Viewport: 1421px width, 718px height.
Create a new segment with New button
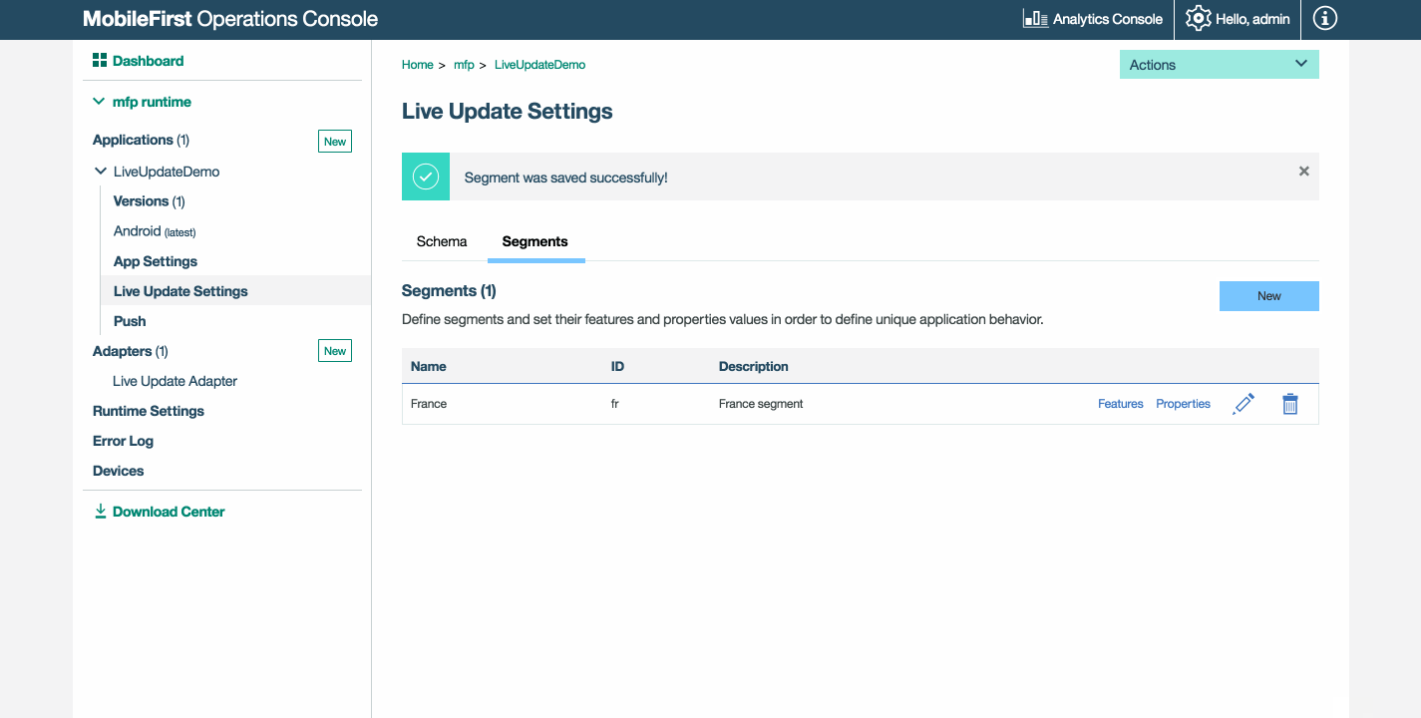[1268, 296]
